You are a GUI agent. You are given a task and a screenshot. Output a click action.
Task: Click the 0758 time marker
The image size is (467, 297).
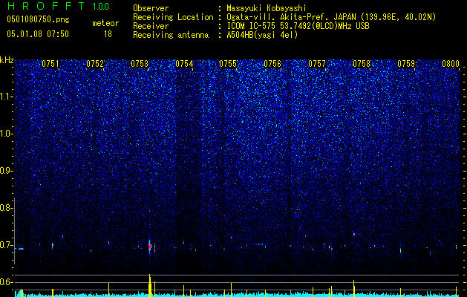(362, 64)
